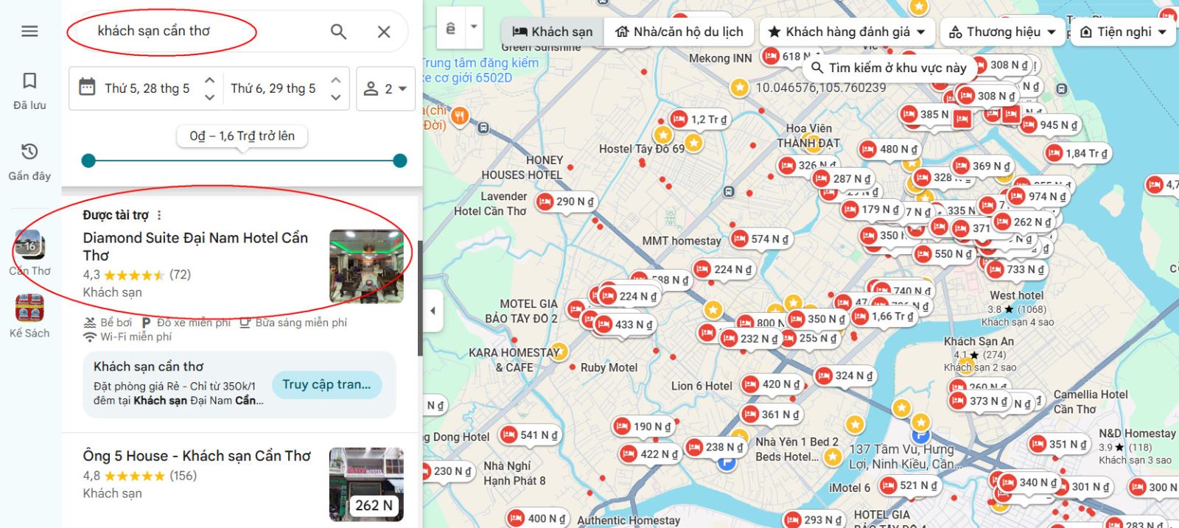Click the Truy cập trang button
This screenshot has height=528, width=1179.
[326, 384]
